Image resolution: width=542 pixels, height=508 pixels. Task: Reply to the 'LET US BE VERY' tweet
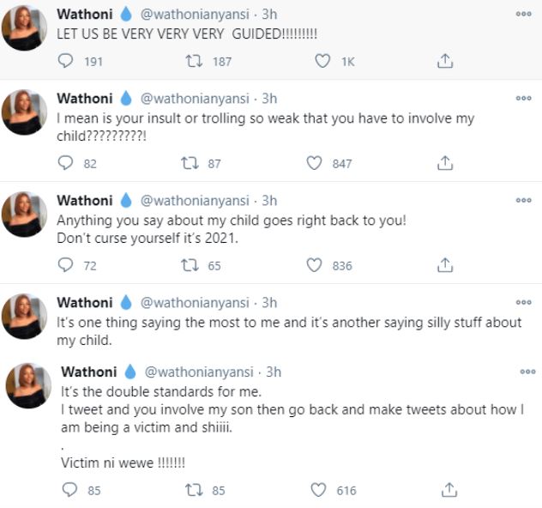coord(65,62)
